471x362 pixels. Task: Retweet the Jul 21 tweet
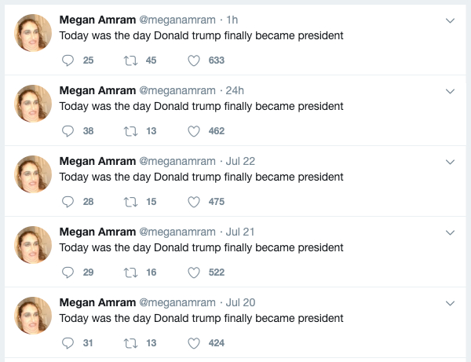(x=130, y=272)
